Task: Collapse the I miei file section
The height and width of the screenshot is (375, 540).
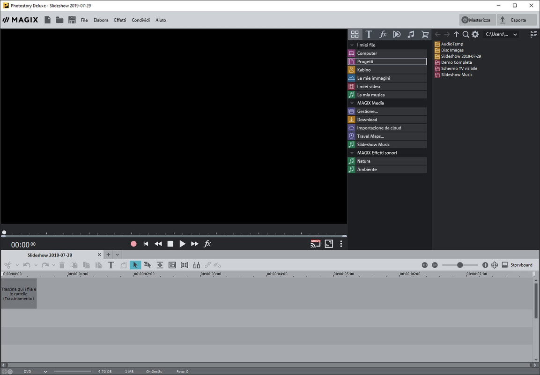Action: coord(352,45)
